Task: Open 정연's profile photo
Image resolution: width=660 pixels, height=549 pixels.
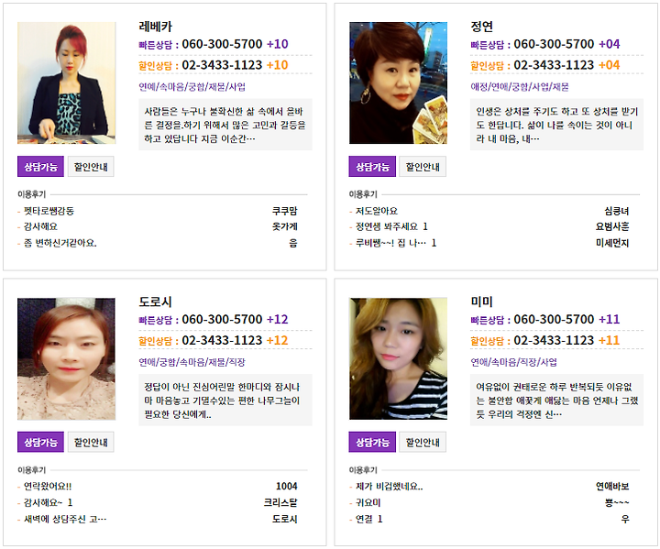Action: click(398, 82)
